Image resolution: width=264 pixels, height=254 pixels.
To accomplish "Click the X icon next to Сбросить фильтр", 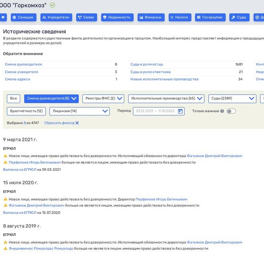I will (77, 123).
